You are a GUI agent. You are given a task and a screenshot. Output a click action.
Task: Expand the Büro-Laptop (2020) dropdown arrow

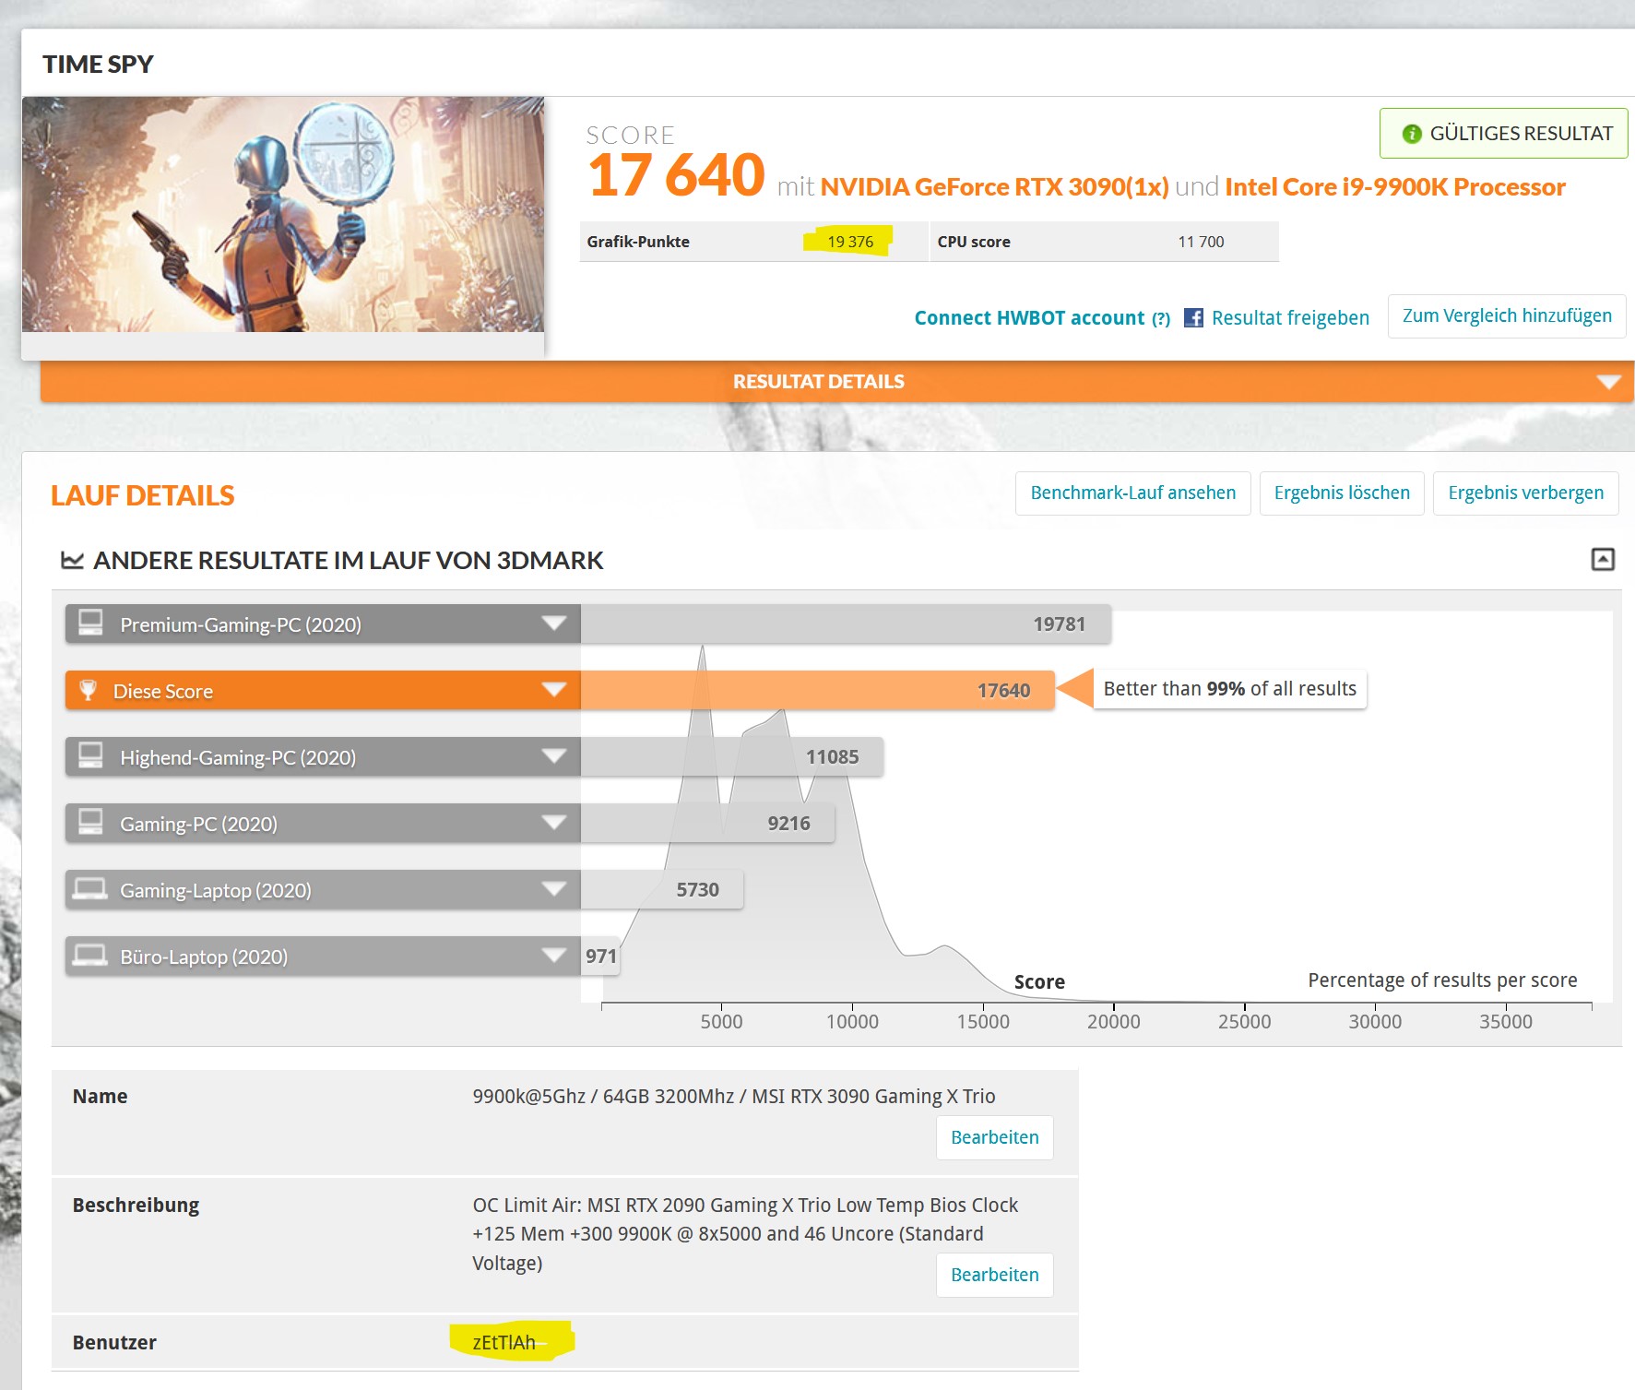pyautogui.click(x=553, y=956)
